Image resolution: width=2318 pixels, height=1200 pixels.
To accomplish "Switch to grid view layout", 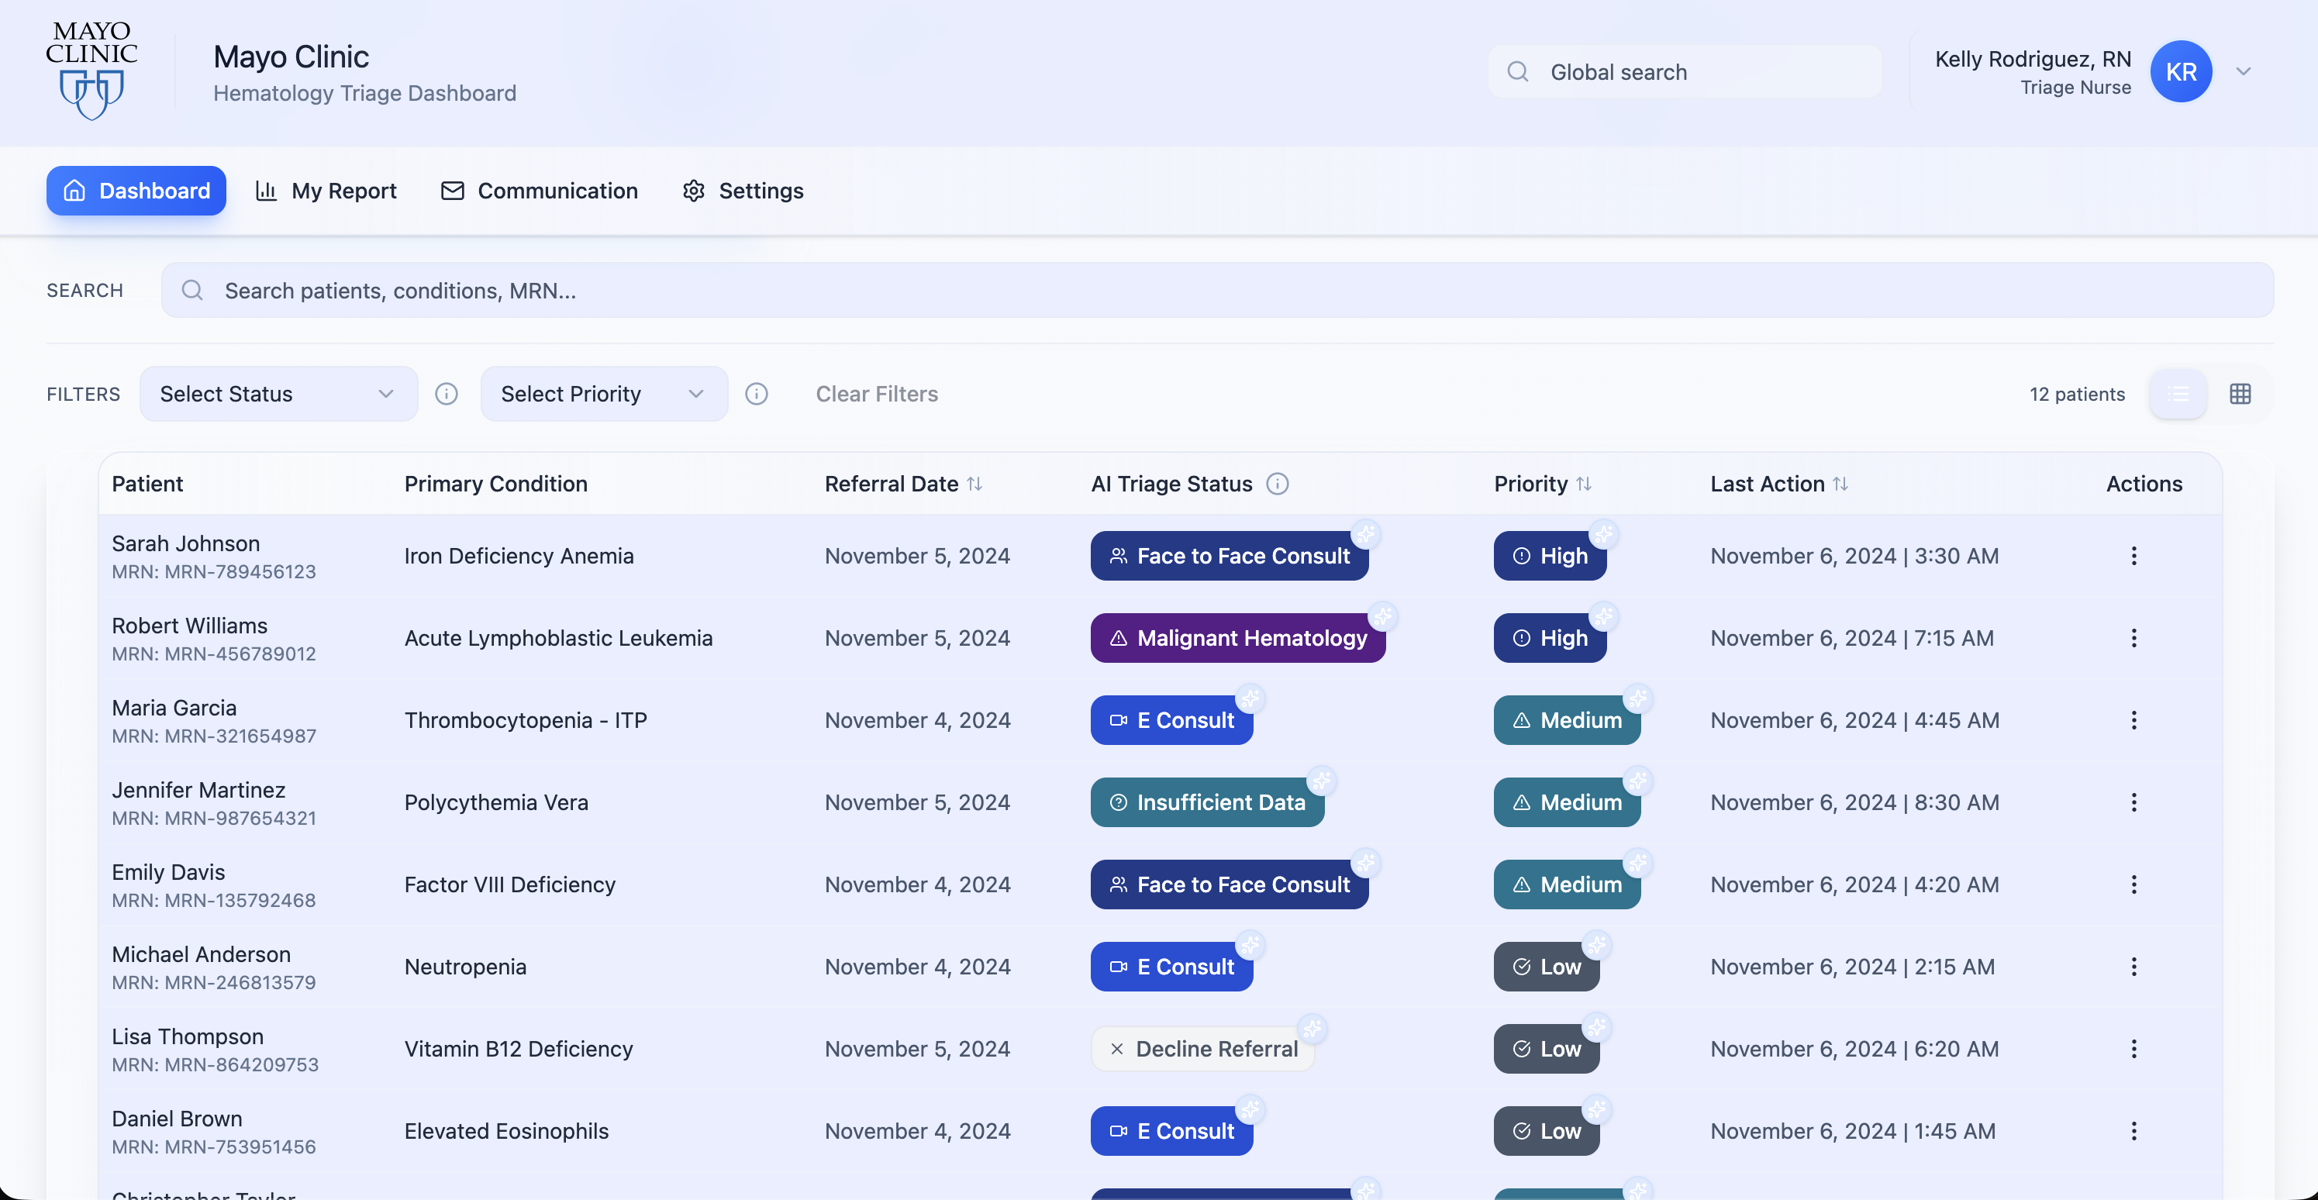I will 2240,394.
